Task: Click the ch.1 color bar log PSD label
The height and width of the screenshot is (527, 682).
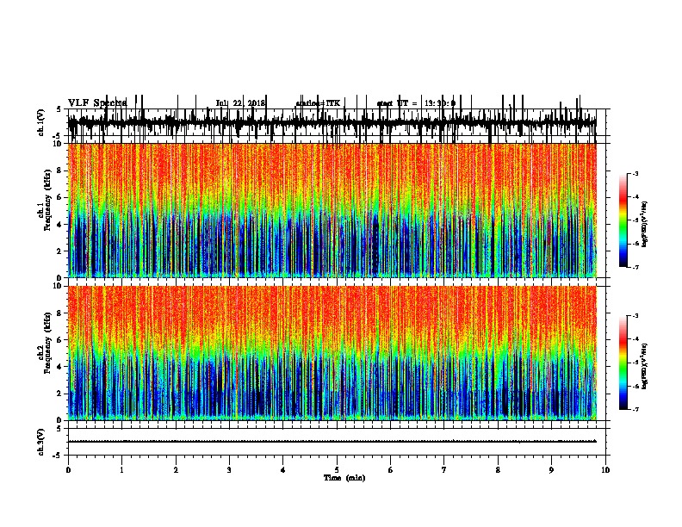Action: click(644, 224)
